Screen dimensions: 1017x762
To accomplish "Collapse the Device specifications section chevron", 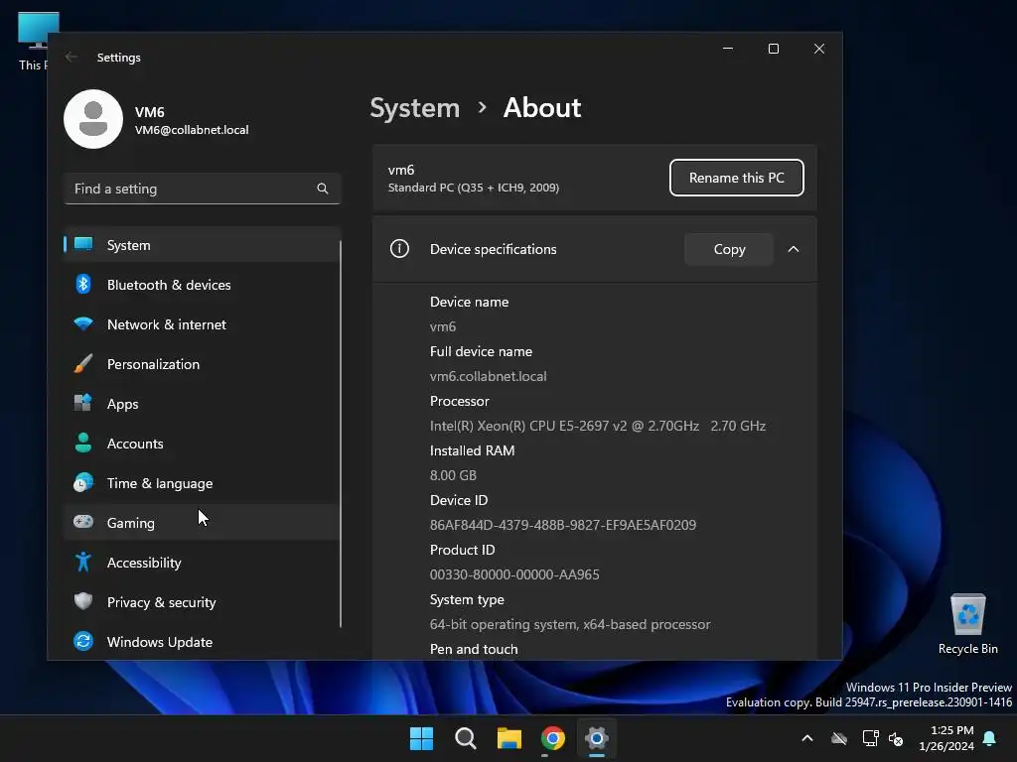I will (794, 249).
